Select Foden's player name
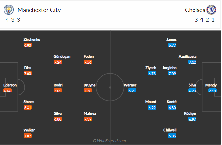 [89, 56]
